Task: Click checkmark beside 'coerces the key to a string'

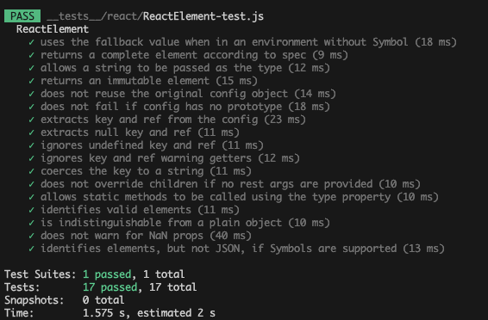Action: (31, 171)
